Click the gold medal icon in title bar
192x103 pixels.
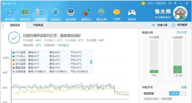pos(143,3)
